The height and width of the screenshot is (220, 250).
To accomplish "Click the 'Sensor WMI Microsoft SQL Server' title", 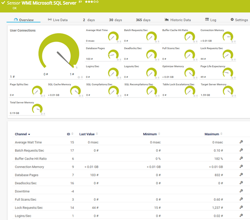I will click(42, 3).
